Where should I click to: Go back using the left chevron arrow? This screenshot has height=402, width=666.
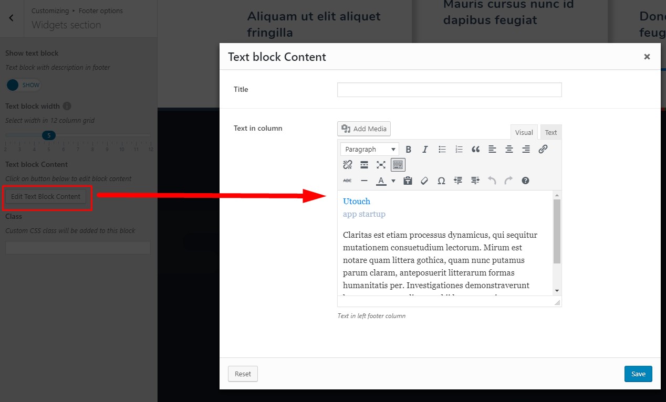[12, 18]
